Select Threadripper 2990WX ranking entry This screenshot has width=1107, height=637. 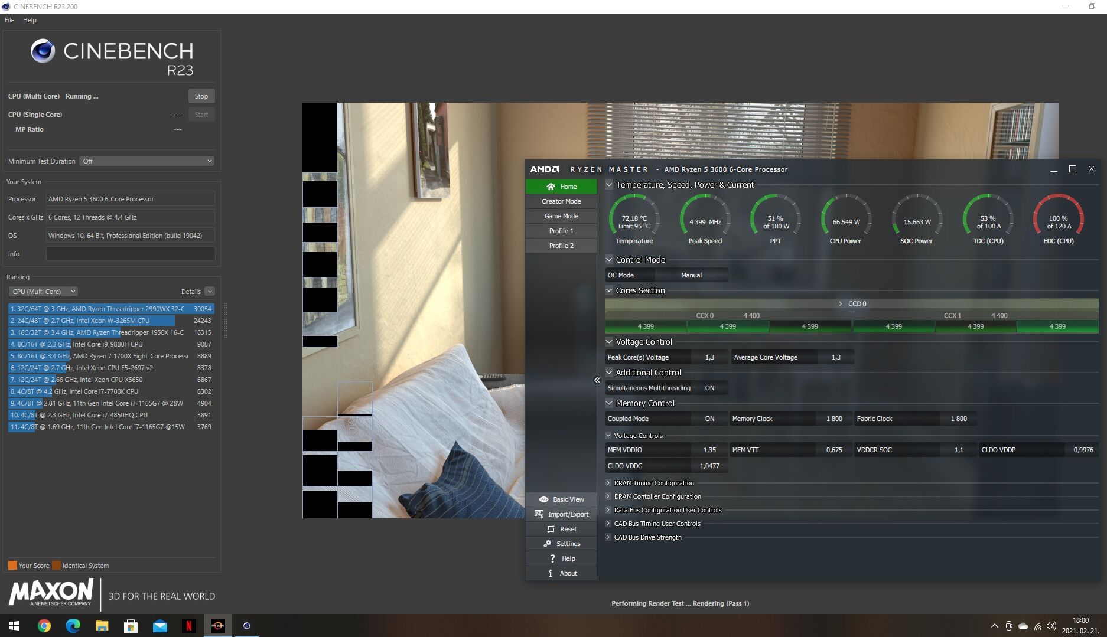pyautogui.click(x=111, y=309)
